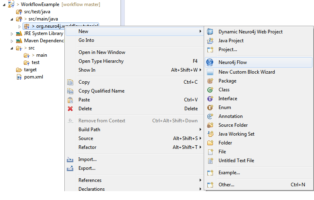
Task: Open the Refactor submenu
Action: pyautogui.click(x=87, y=147)
